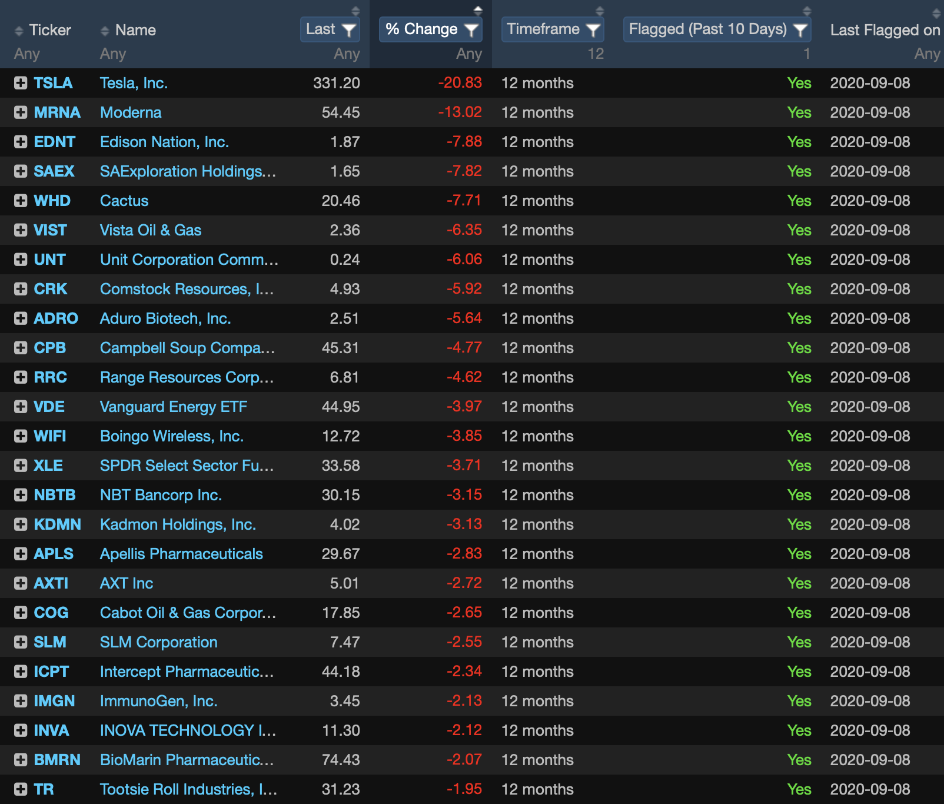Click the Flagged filter value showing 1
The width and height of the screenshot is (944, 804).
pos(807,54)
